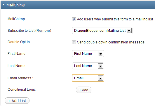
Task: Click the MailChimp panel header title
Action: 16,5
